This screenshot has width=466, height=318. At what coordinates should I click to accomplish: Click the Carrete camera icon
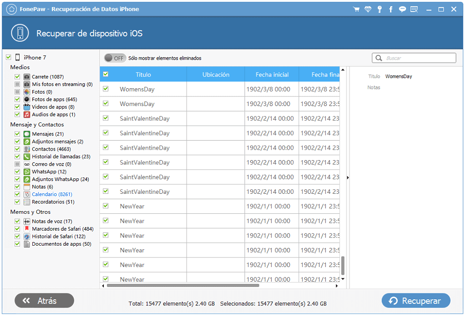[27, 77]
